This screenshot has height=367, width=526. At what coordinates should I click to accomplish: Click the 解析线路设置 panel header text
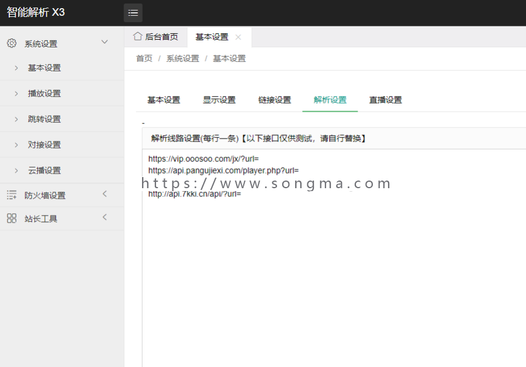[x=258, y=139]
